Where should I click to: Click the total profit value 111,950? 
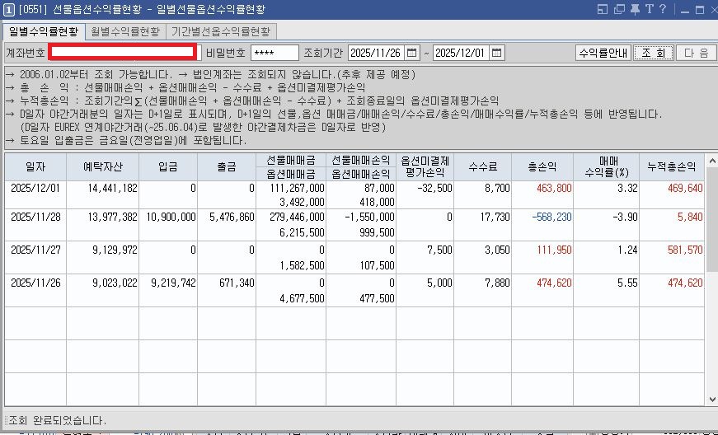554,250
